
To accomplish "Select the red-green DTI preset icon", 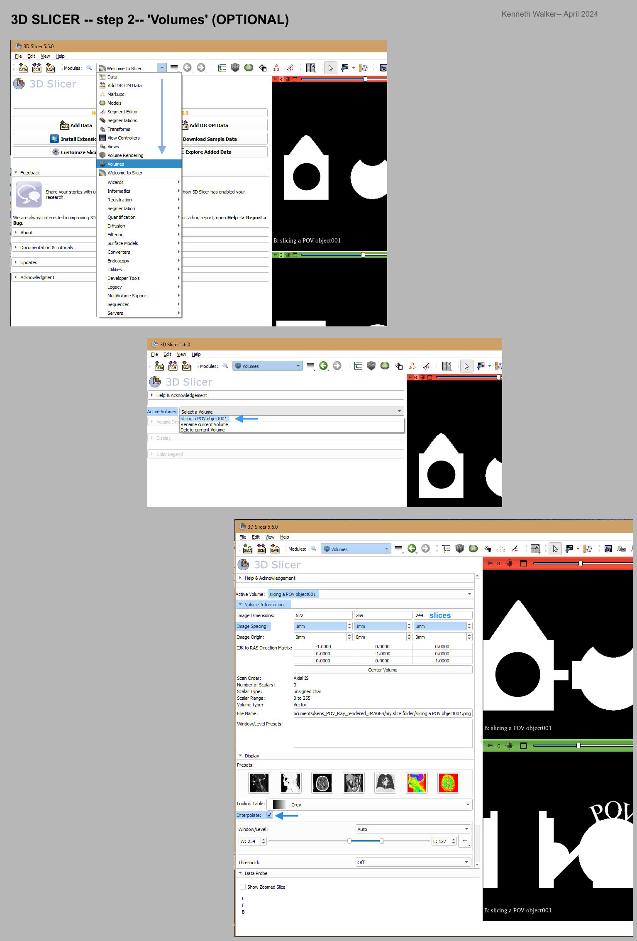I will (448, 783).
